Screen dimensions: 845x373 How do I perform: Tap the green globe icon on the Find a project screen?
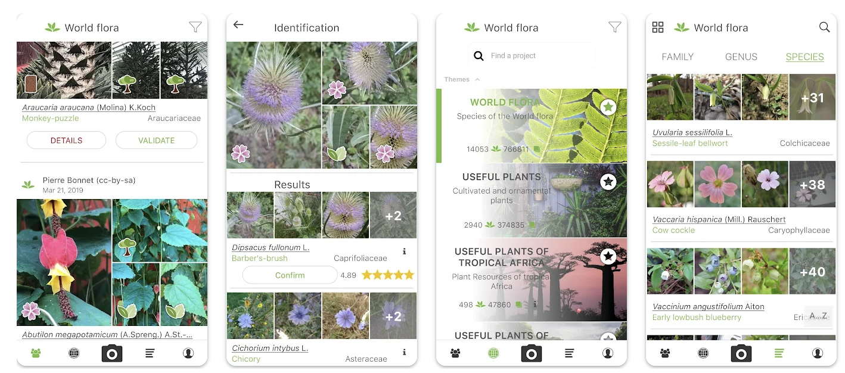pyautogui.click(x=493, y=353)
